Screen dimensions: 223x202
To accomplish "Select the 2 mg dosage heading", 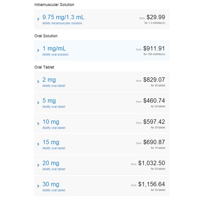I will (x=49, y=80).
